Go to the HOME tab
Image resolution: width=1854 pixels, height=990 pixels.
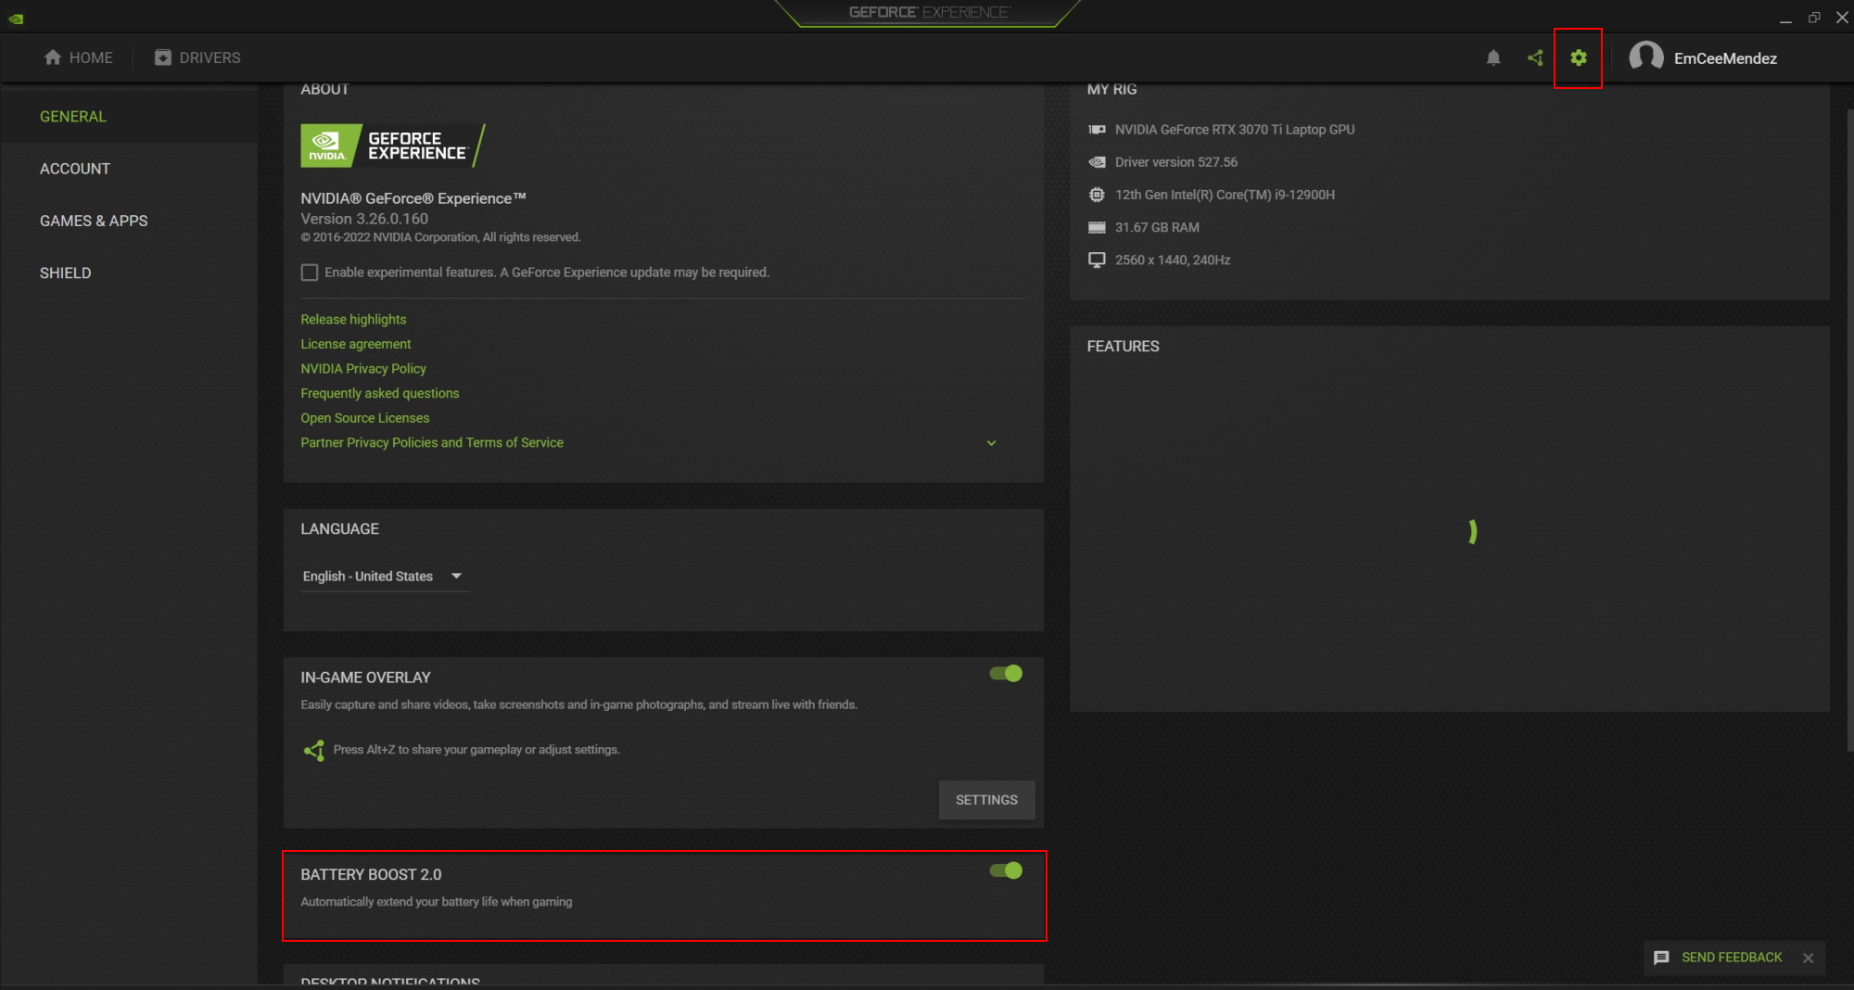click(79, 57)
